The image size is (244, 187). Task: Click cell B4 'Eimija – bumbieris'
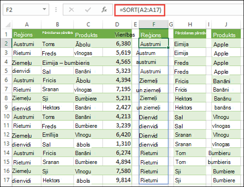(66, 63)
